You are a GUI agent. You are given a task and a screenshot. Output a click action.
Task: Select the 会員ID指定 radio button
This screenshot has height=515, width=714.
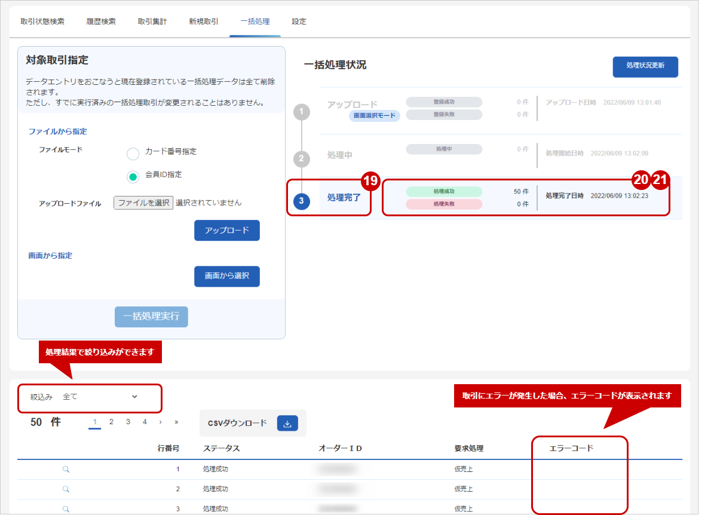point(133,177)
